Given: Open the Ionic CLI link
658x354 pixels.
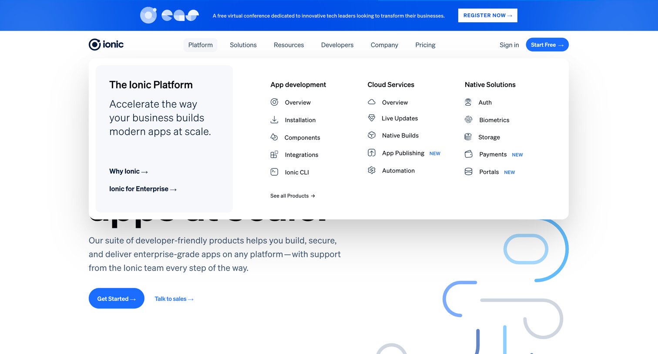Looking at the screenshot, I should [297, 172].
